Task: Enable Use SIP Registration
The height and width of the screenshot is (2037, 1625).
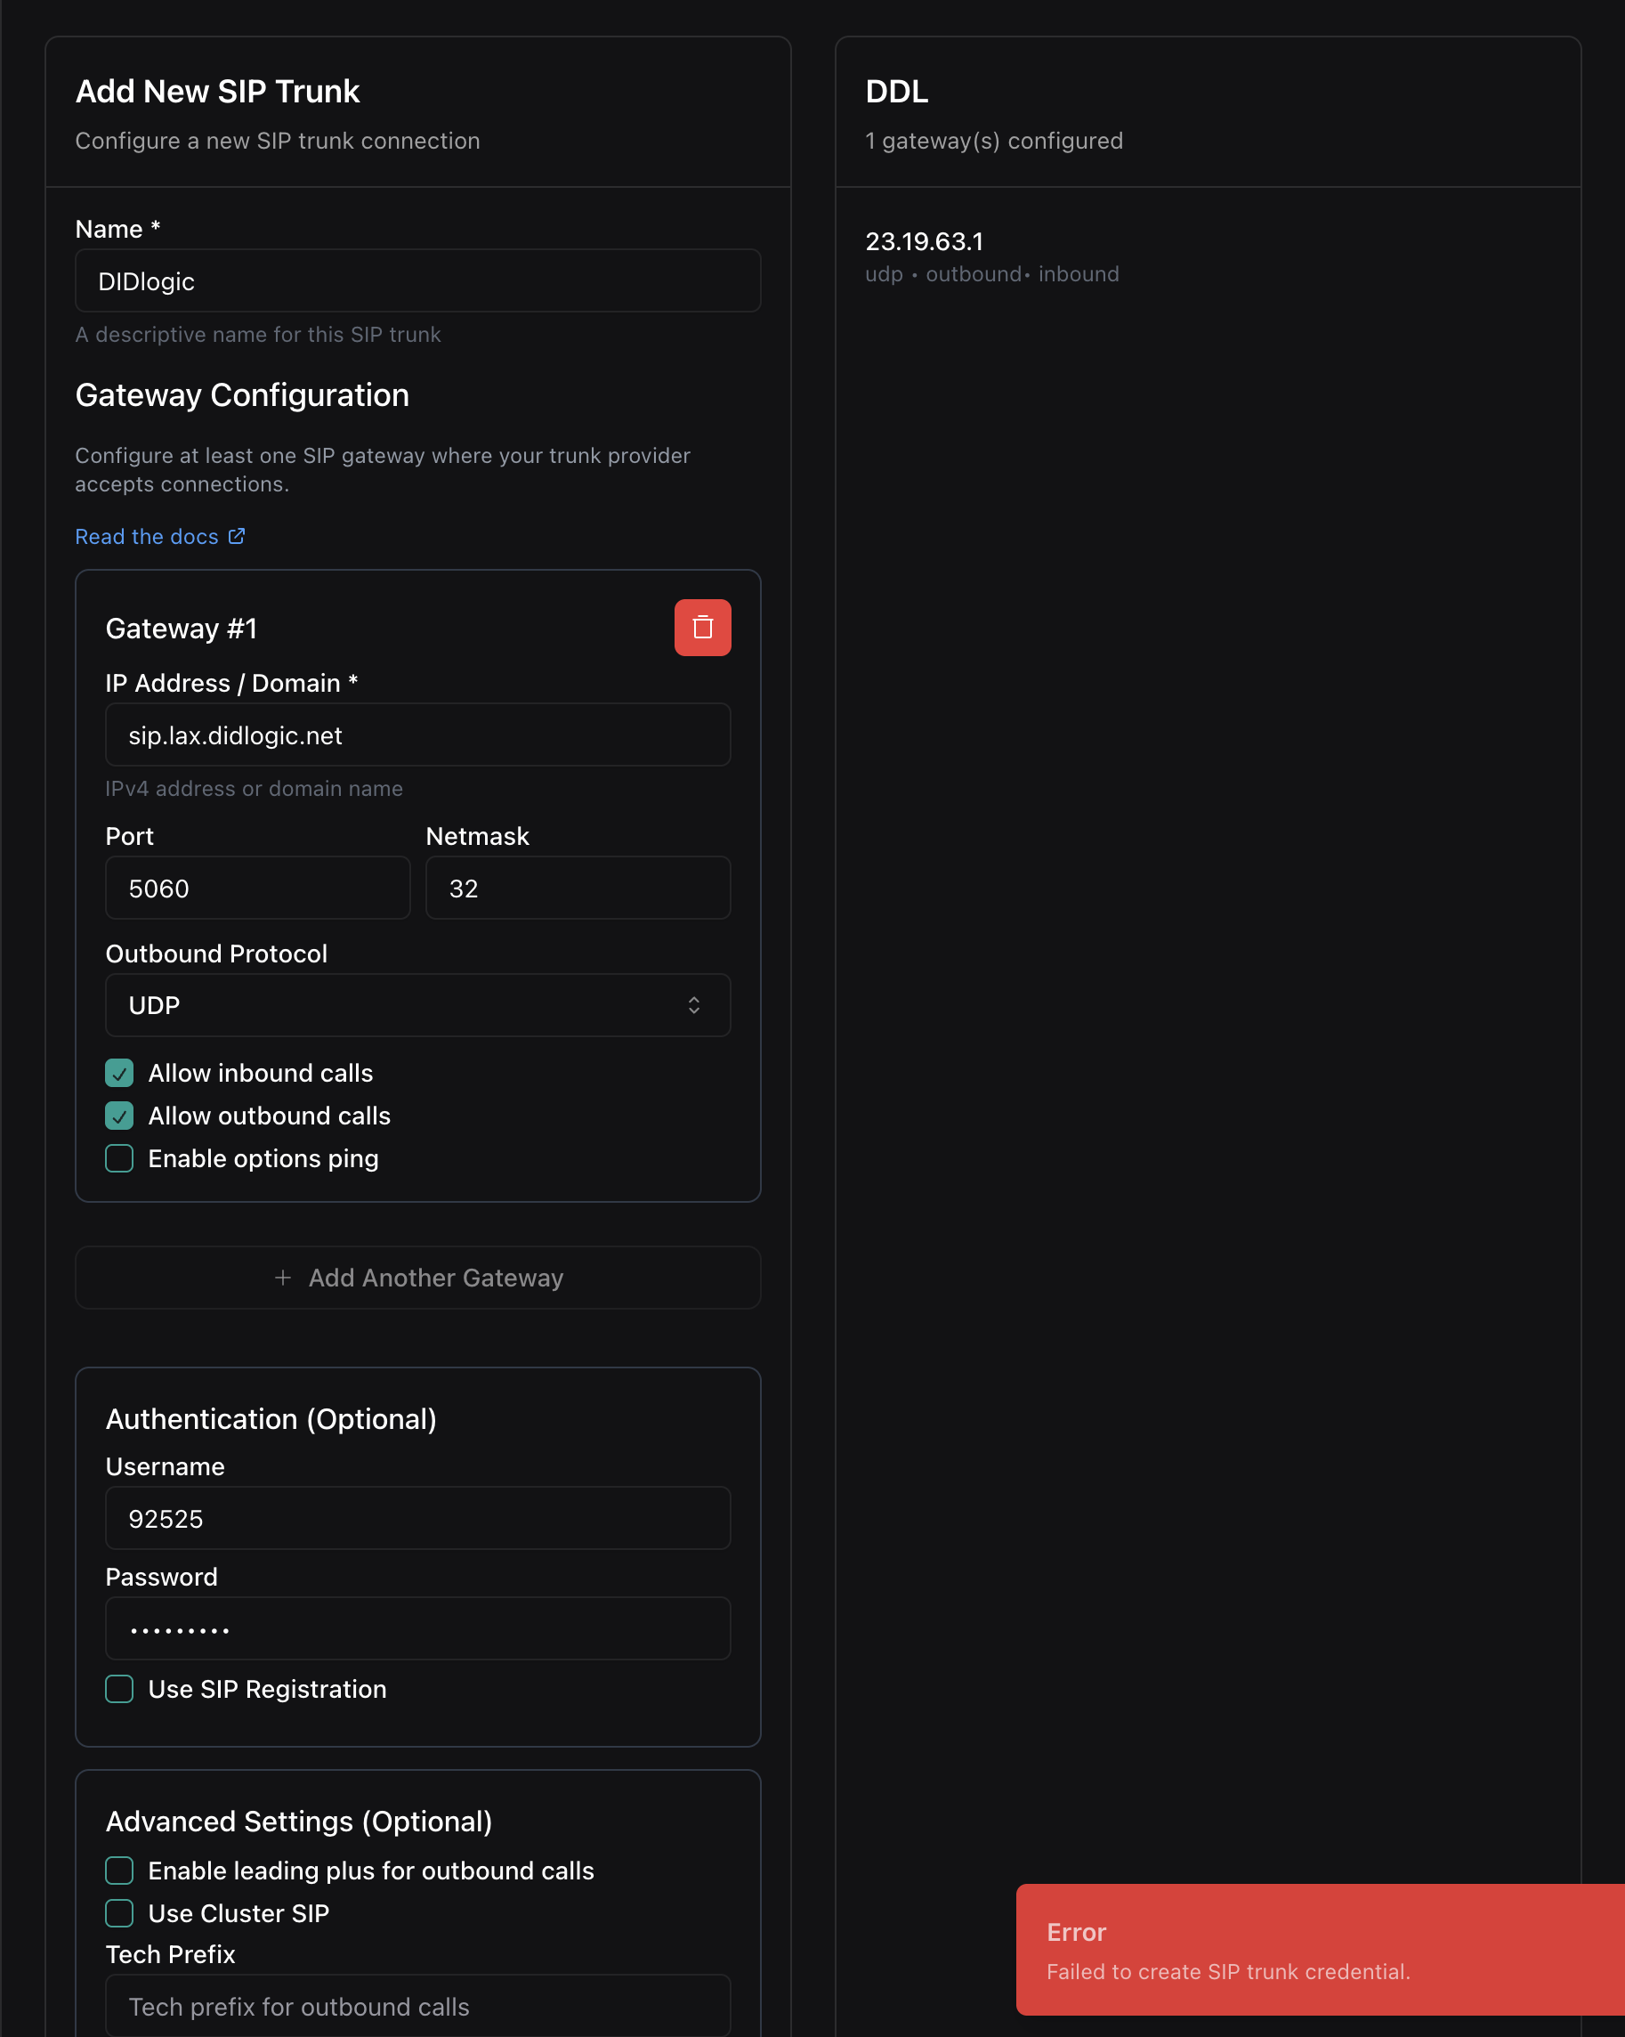Action: click(x=119, y=1689)
